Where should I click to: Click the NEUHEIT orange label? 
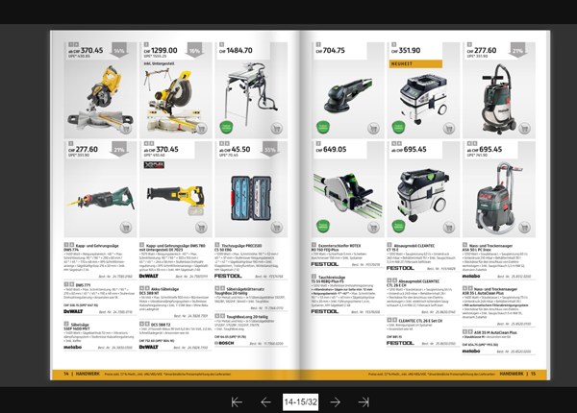pyautogui.click(x=415, y=64)
